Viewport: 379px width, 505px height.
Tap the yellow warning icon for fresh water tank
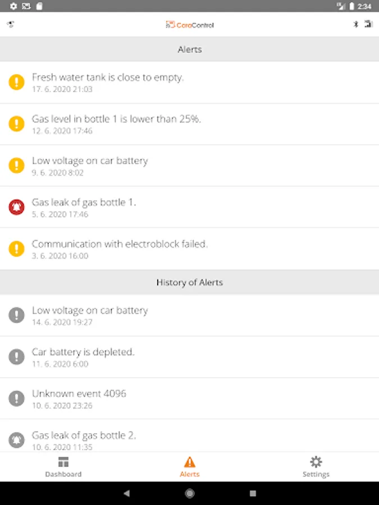click(17, 82)
